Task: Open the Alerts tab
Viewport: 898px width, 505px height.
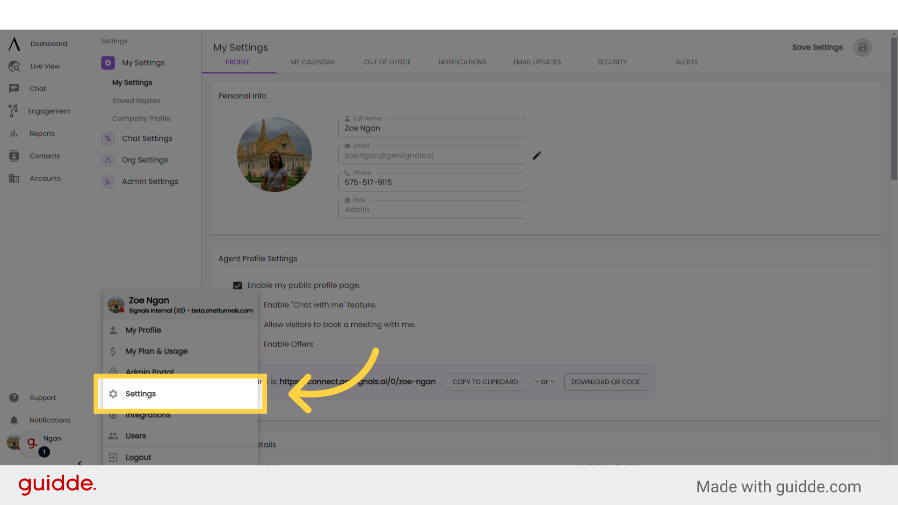Action: click(687, 62)
